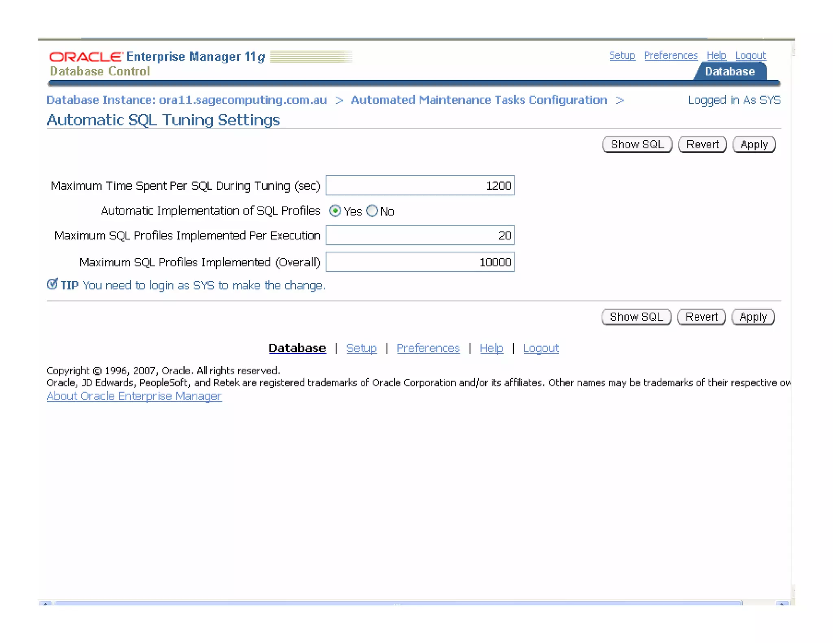The height and width of the screenshot is (643, 833).
Task: Click Logout link at top right
Action: tap(750, 55)
